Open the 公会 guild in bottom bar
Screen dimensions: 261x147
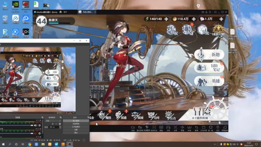(x=170, y=115)
